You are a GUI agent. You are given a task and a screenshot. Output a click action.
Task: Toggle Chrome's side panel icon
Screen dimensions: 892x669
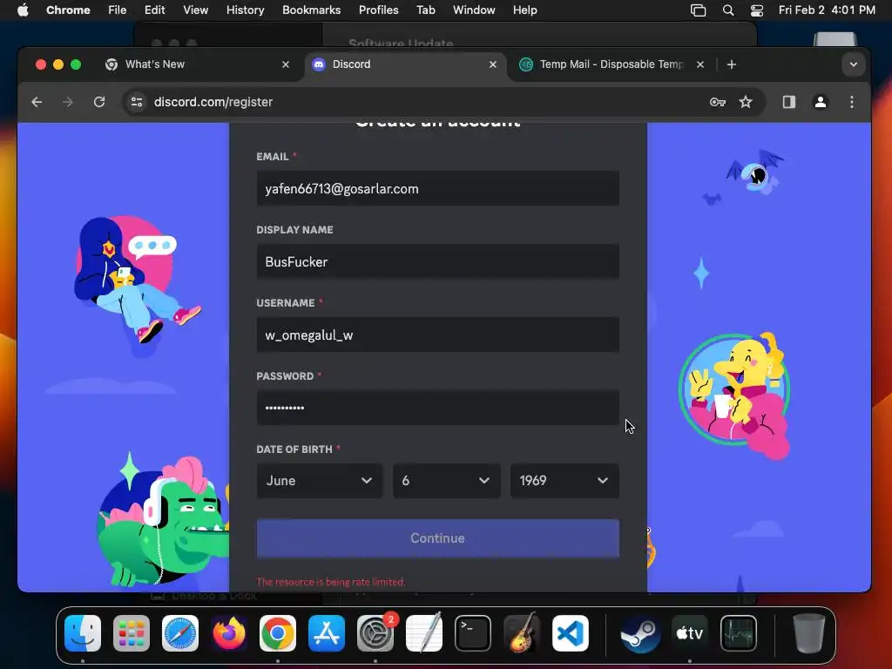tap(788, 102)
